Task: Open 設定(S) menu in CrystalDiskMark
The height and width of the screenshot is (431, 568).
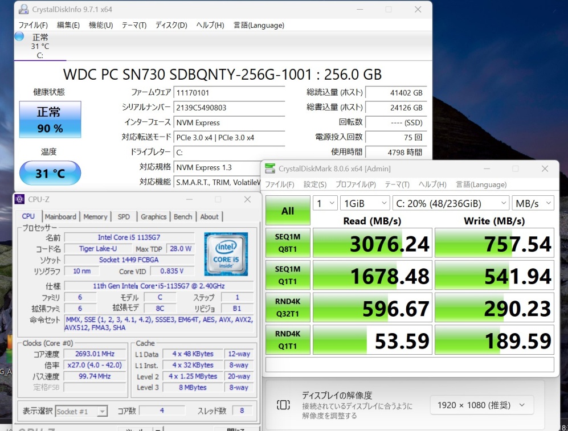Action: [315, 184]
